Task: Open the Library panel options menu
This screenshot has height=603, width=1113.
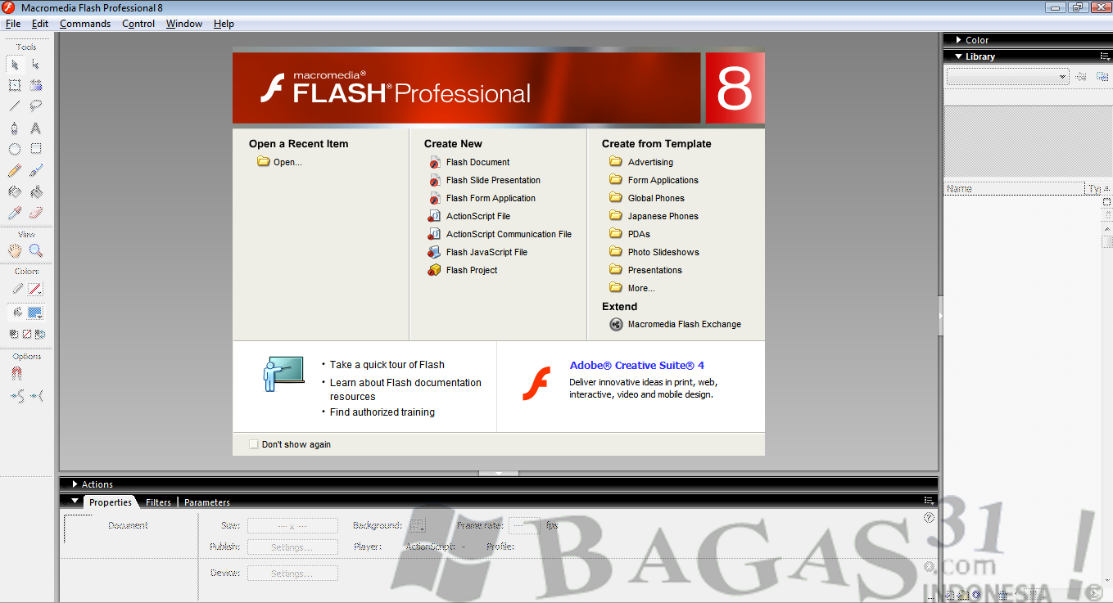Action: 1104,56
